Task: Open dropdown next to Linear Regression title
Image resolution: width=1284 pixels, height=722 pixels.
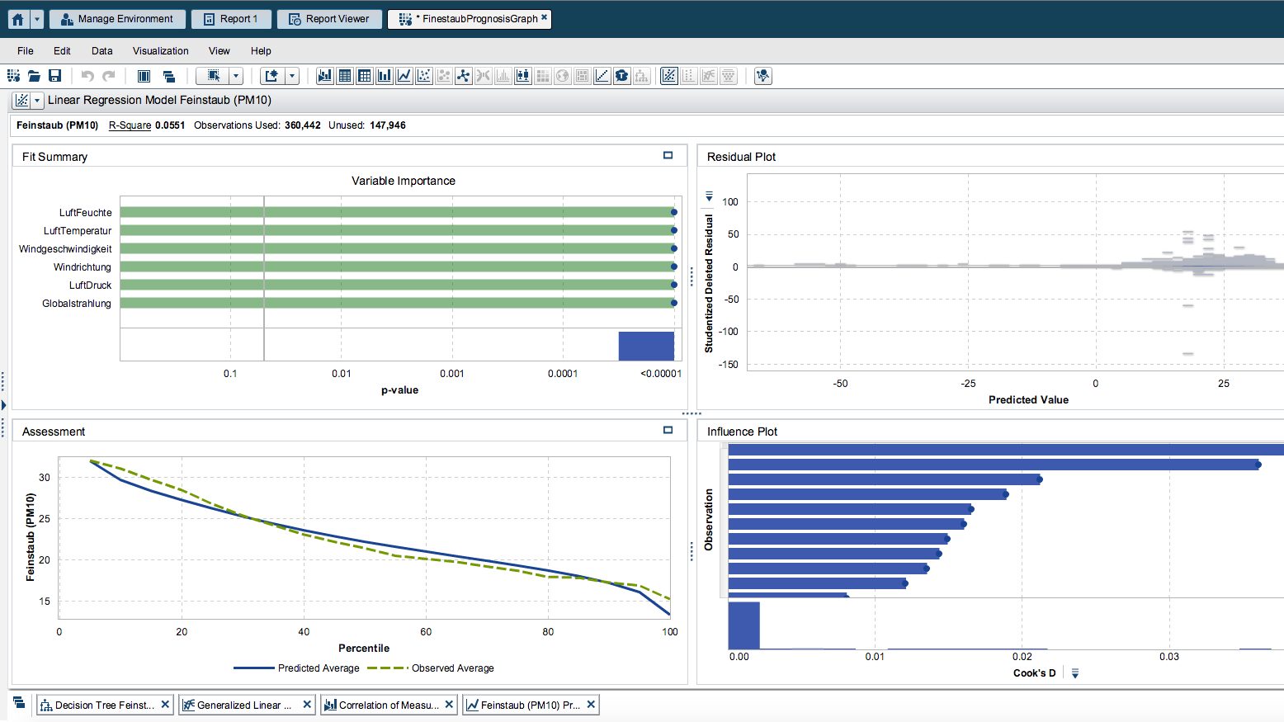Action: (37, 100)
